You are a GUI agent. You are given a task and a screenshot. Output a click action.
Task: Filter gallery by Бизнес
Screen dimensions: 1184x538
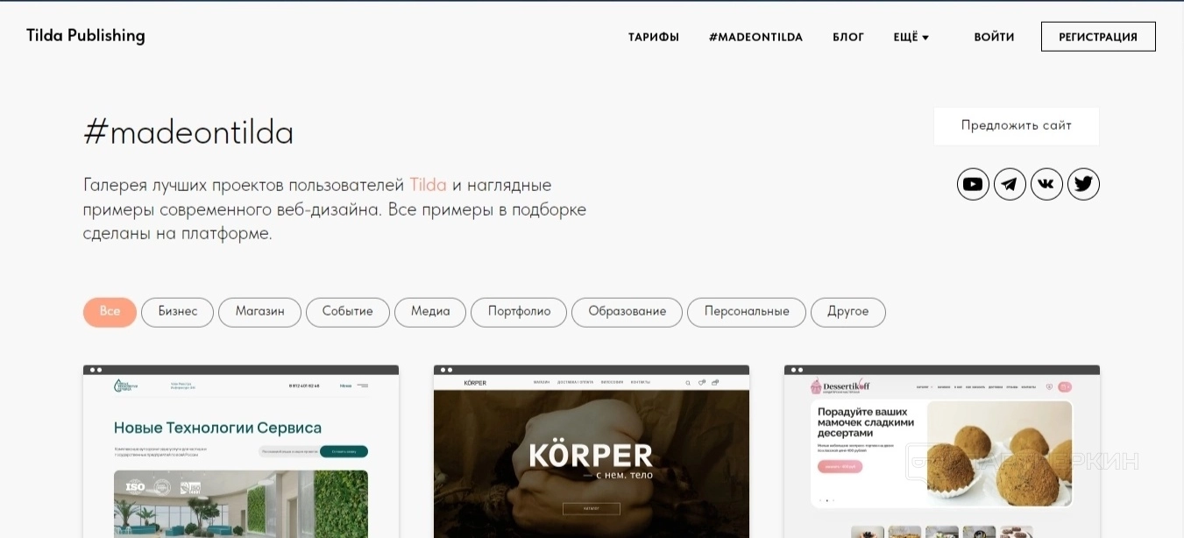click(177, 312)
